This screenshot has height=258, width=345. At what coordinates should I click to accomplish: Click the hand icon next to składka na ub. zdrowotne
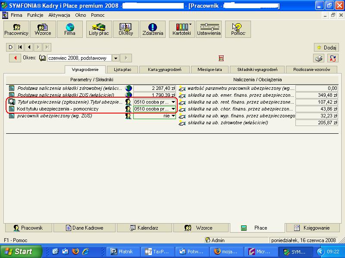tap(182, 123)
